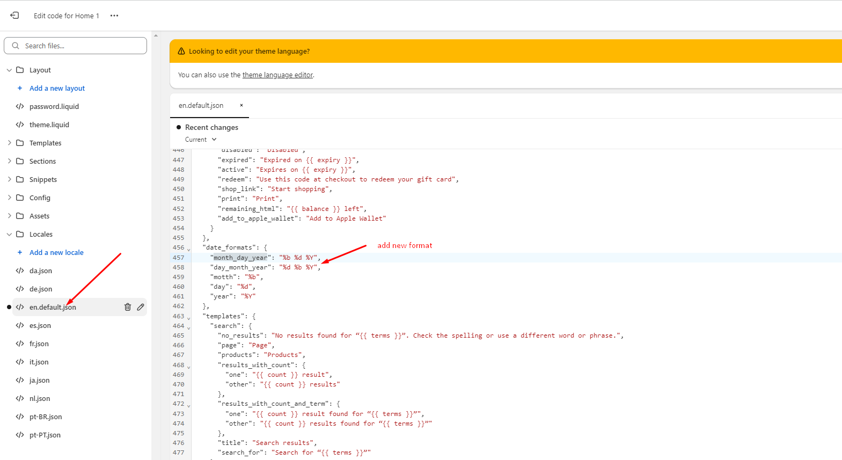842x460 pixels.
Task: Fold results_with_count_and_term block at line 472
Action: 188,405
